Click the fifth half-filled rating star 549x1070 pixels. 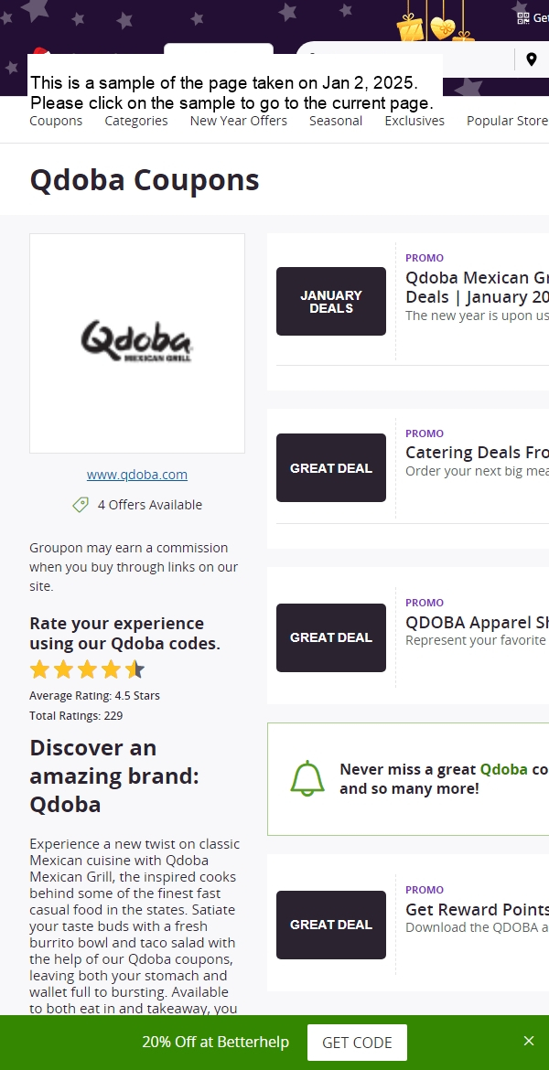(x=135, y=669)
